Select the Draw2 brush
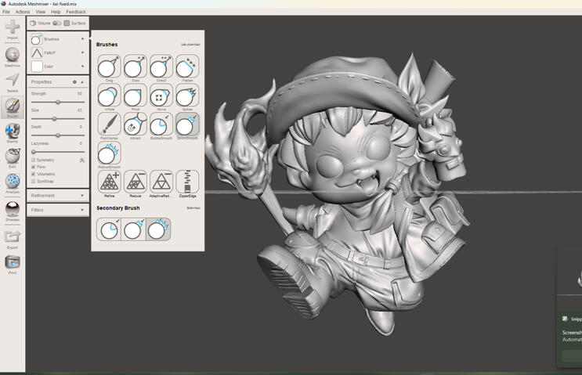The height and width of the screenshot is (375, 582). click(x=161, y=68)
